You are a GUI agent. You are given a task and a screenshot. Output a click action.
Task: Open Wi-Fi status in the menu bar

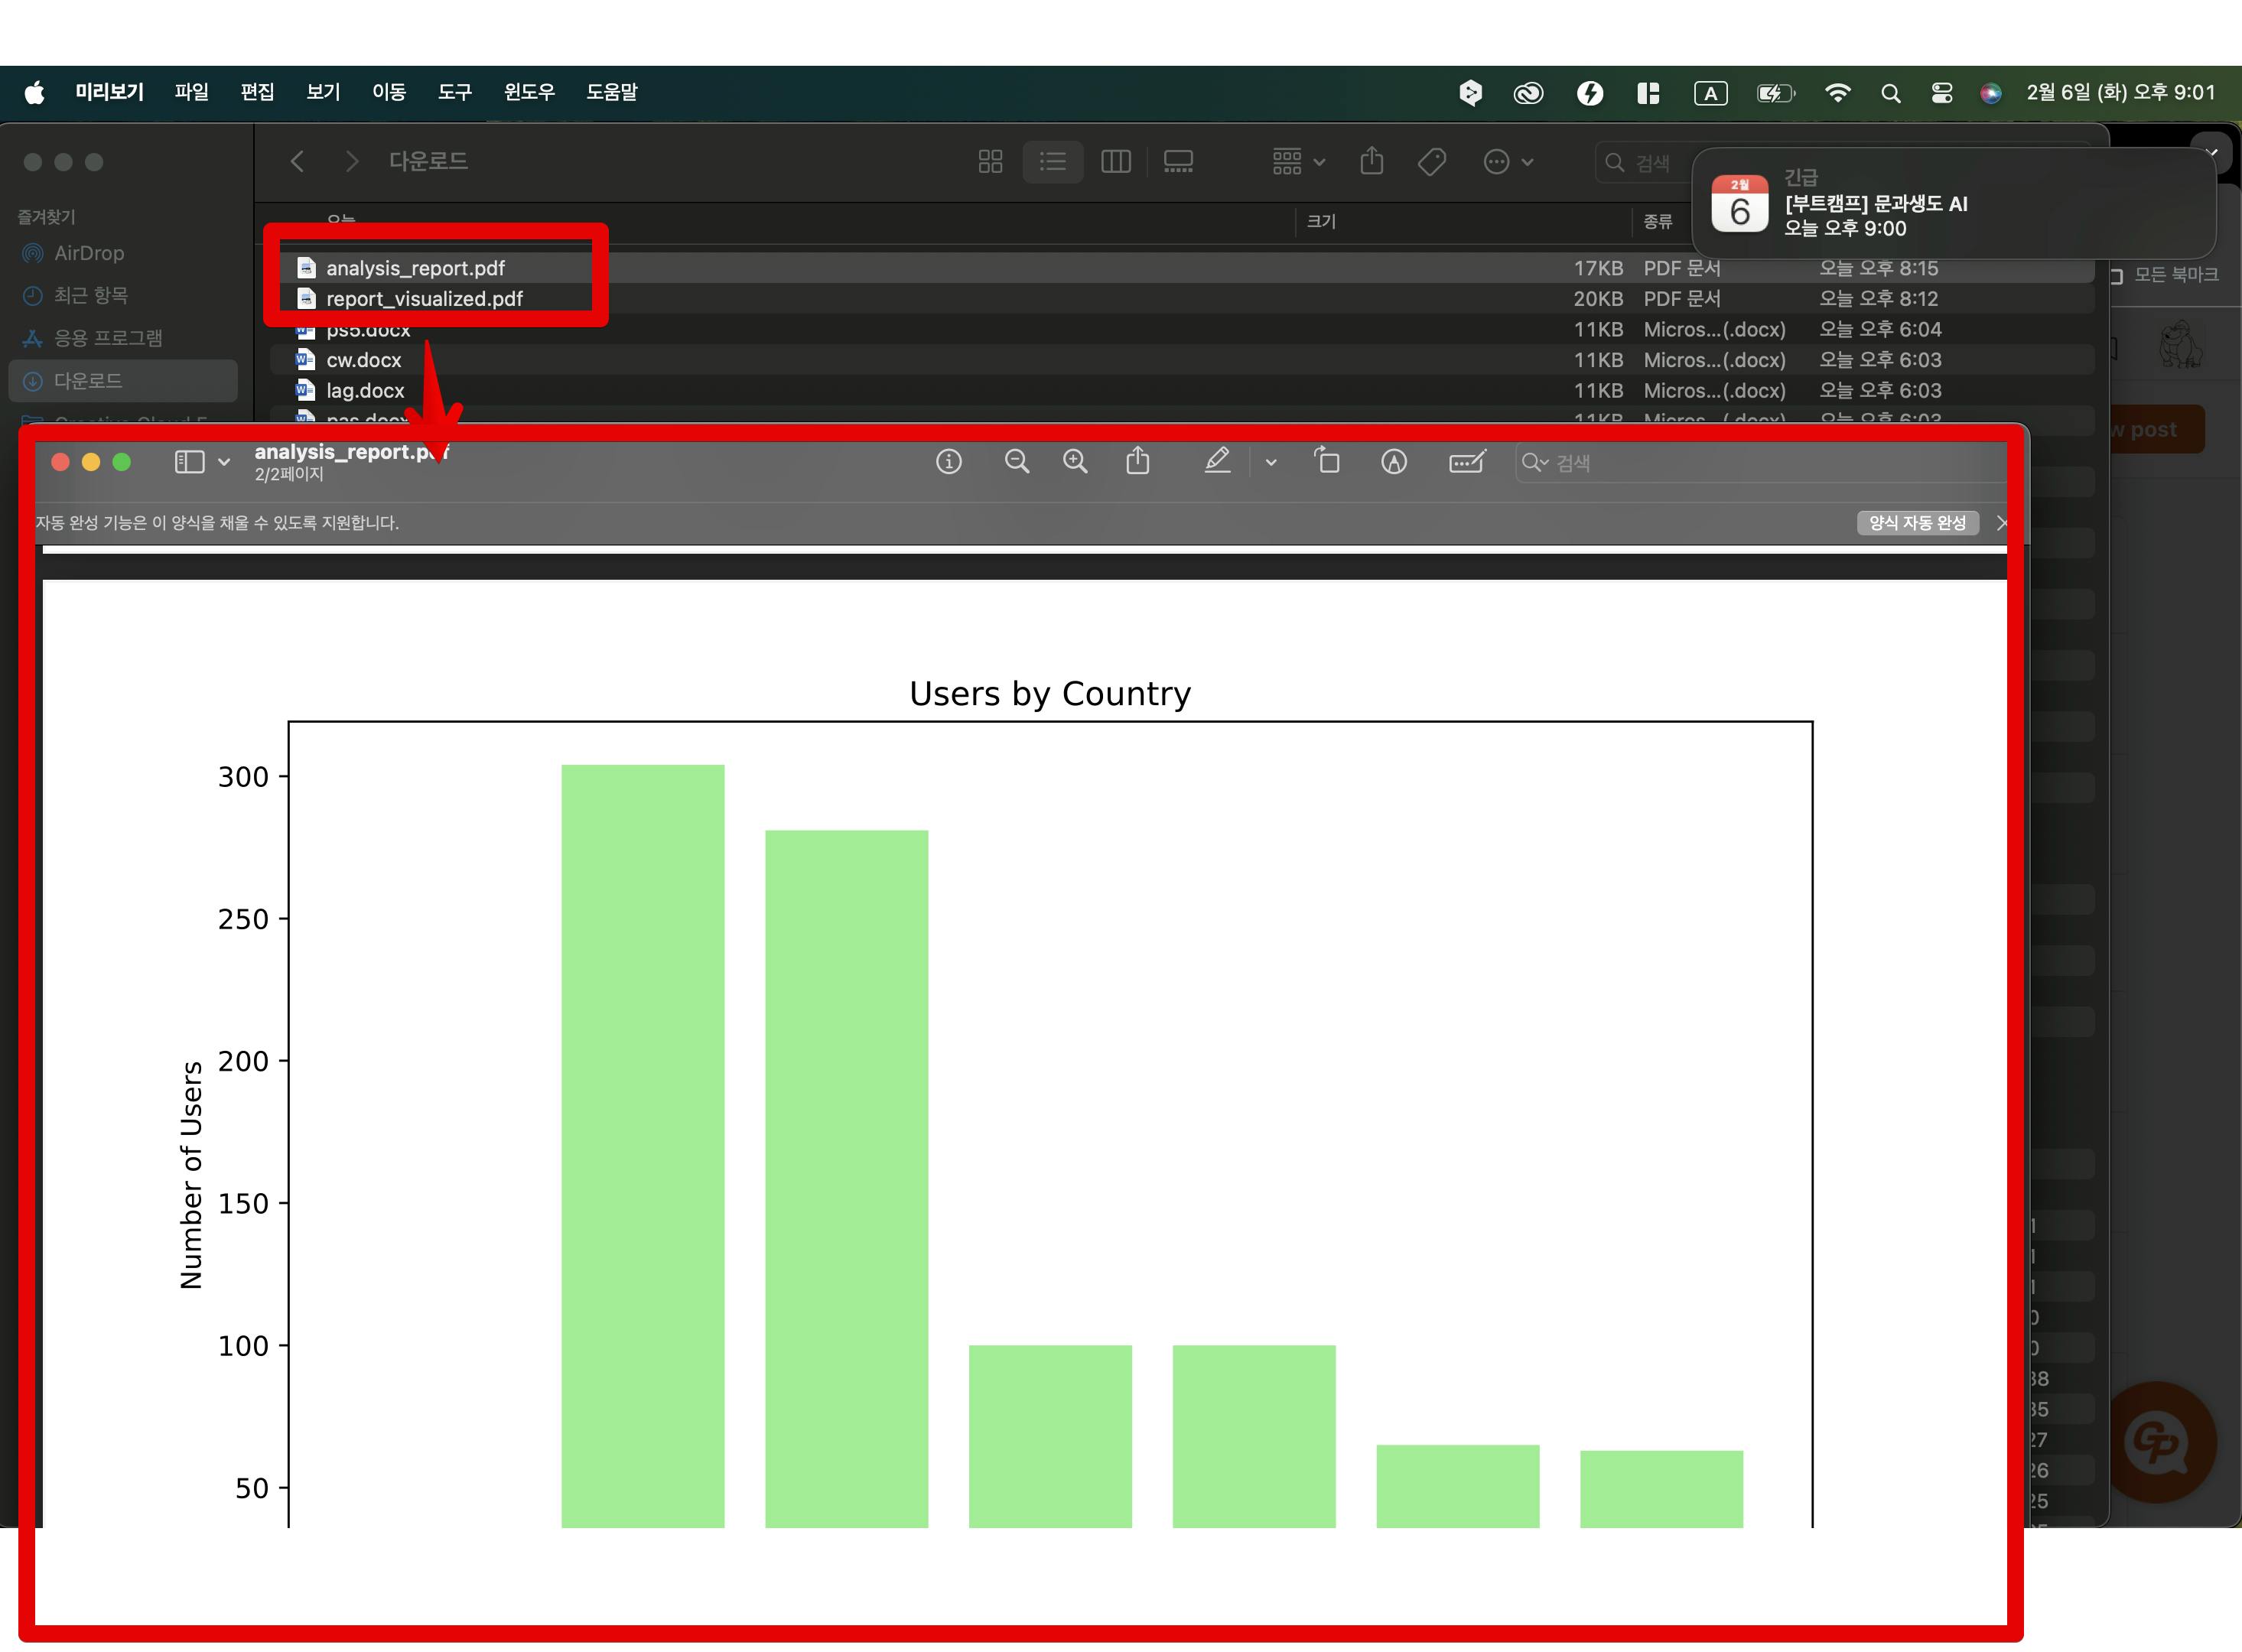[1837, 93]
